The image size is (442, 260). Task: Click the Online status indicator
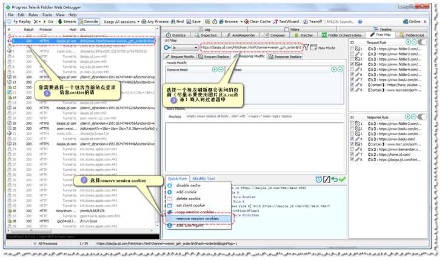coord(412,22)
